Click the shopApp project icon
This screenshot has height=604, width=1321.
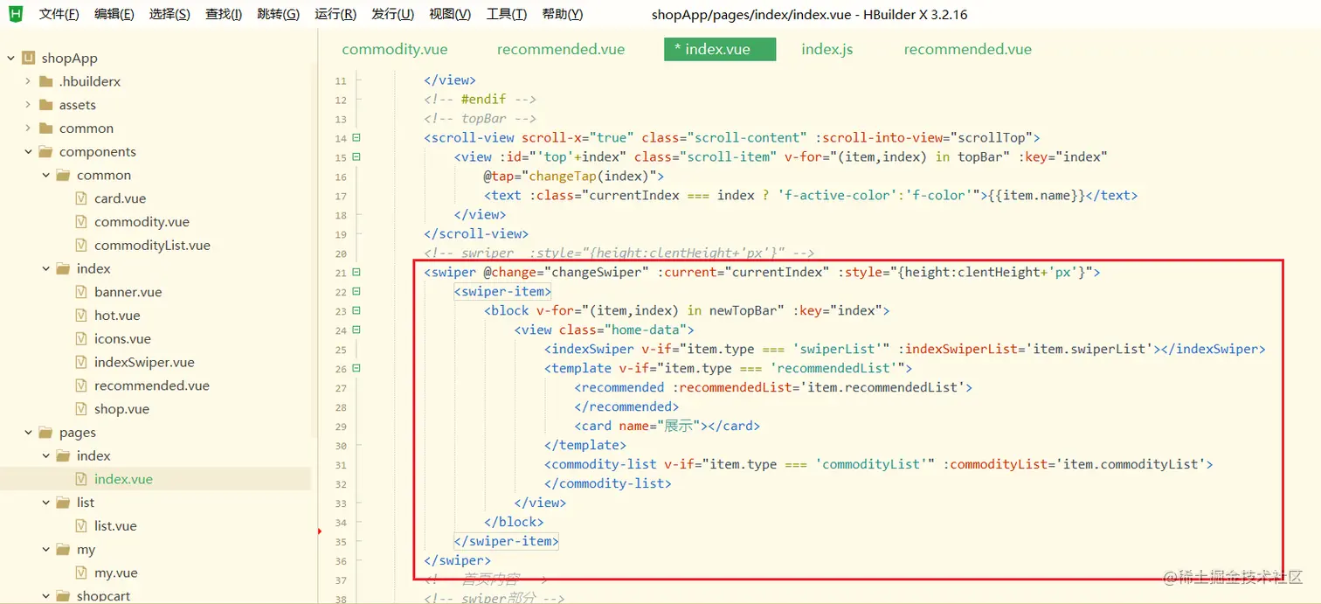(28, 58)
